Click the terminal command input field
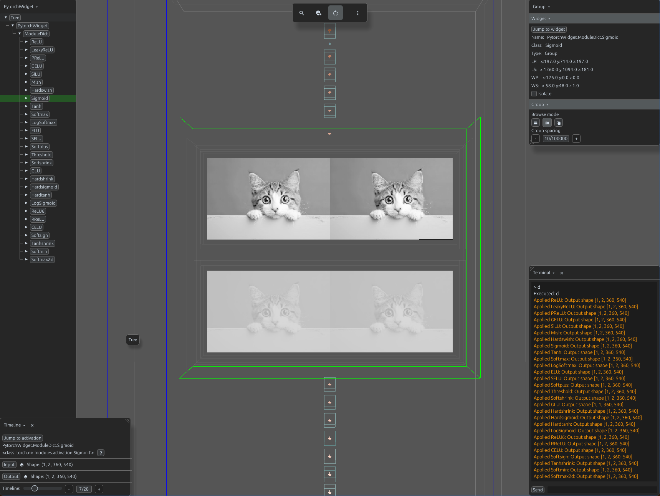Screen dimensions: 660x496 (x=602, y=490)
